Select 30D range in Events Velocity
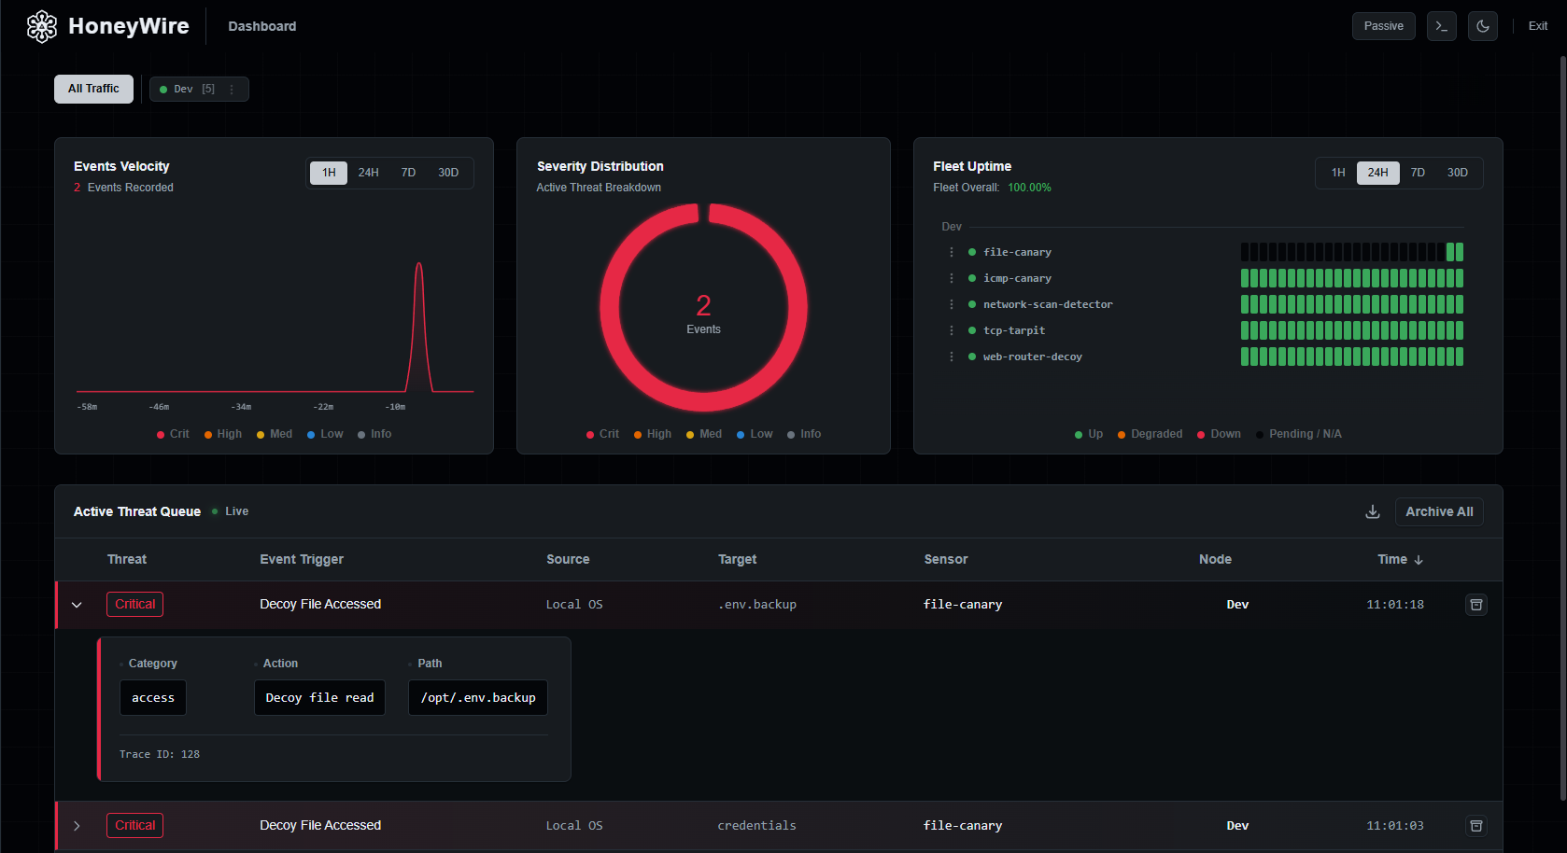Image resolution: width=1567 pixels, height=853 pixels. click(x=448, y=173)
